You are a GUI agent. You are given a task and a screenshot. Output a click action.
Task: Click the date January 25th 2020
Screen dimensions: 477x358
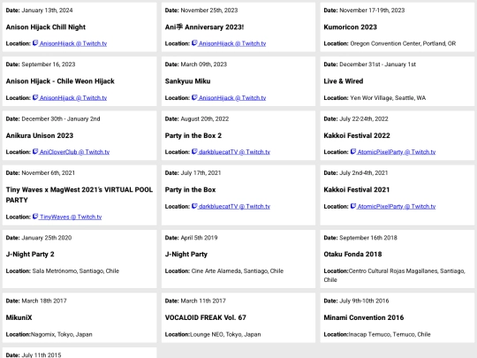tap(47, 238)
